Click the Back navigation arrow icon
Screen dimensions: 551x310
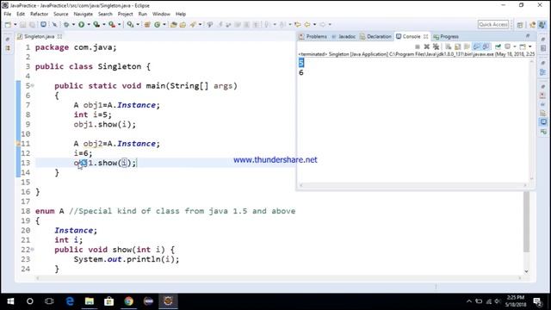(307, 25)
